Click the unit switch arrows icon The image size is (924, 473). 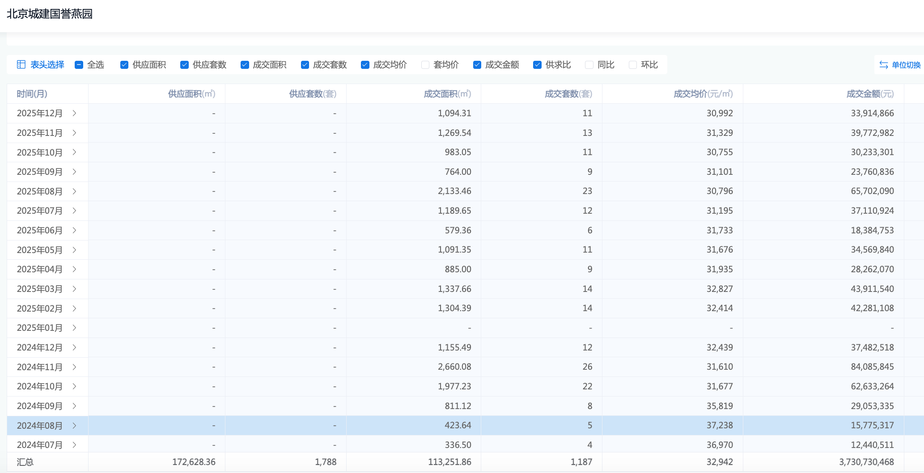(883, 65)
